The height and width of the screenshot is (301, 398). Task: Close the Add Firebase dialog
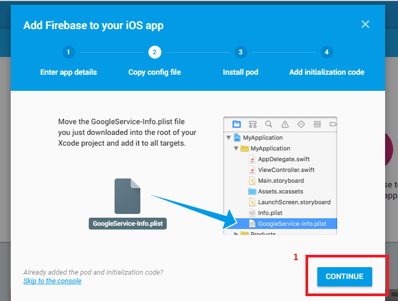(x=365, y=24)
